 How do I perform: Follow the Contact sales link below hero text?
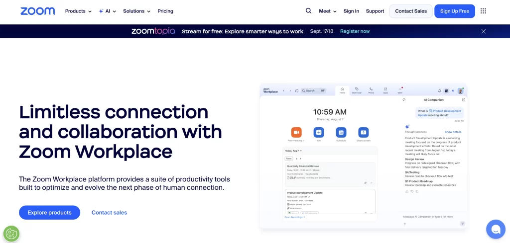(109, 213)
